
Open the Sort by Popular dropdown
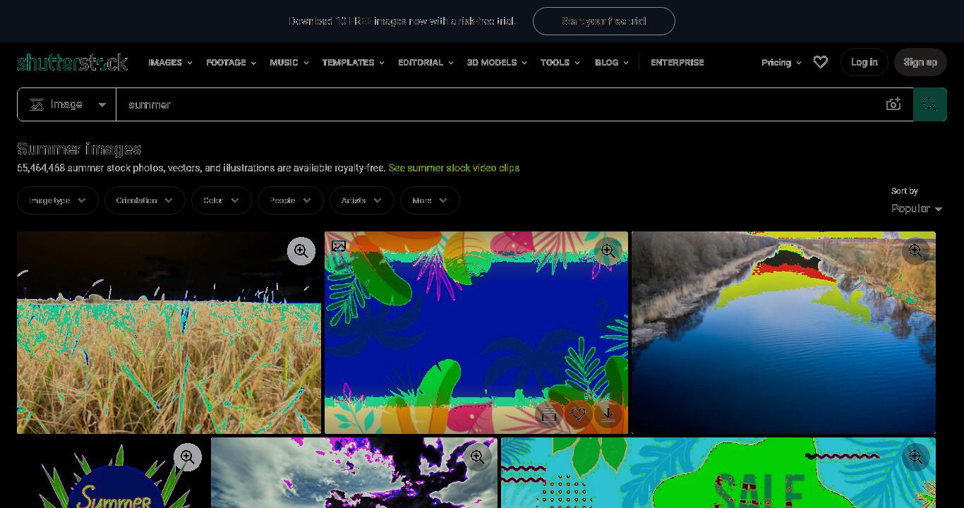917,208
